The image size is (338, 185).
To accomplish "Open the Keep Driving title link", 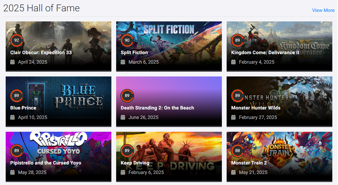I will tap(135, 163).
